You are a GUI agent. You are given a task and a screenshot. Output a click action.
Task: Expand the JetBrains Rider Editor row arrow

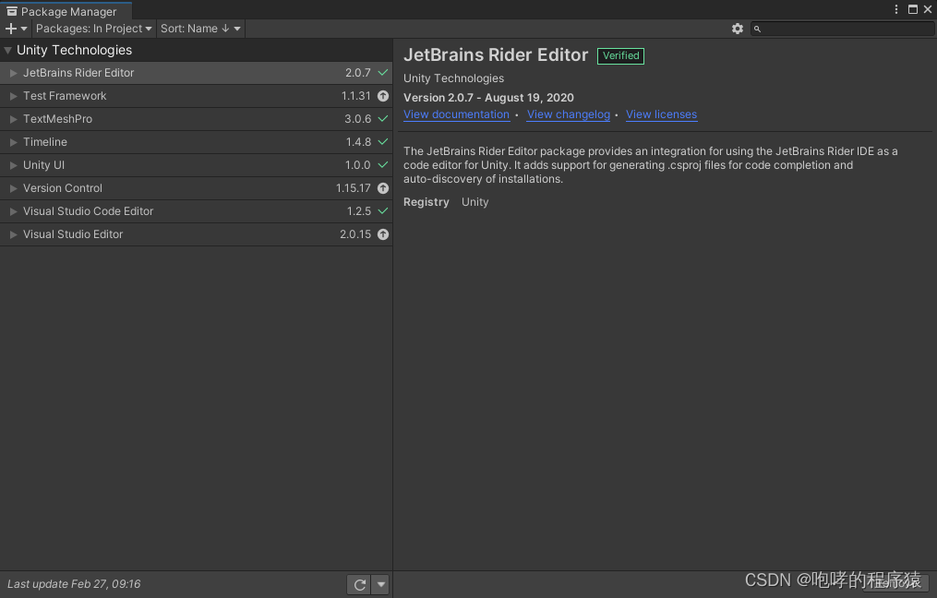[x=13, y=73]
